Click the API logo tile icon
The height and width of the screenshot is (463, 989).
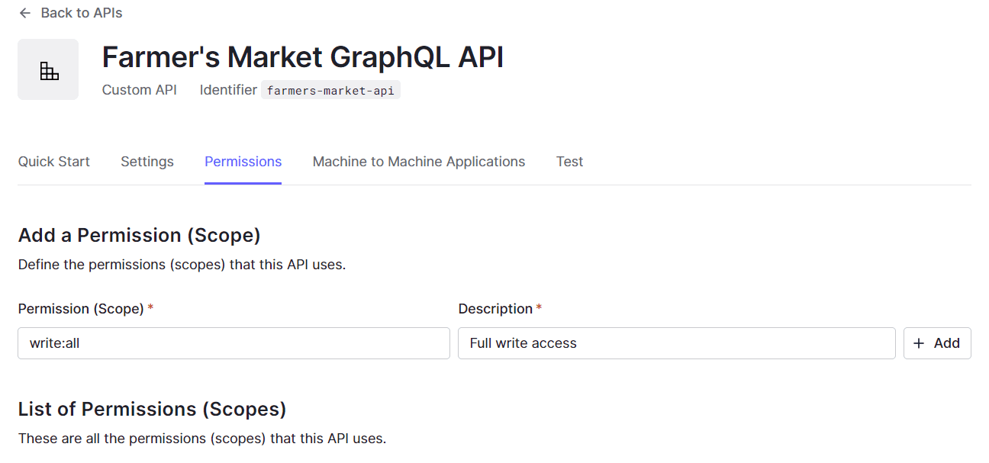[48, 69]
